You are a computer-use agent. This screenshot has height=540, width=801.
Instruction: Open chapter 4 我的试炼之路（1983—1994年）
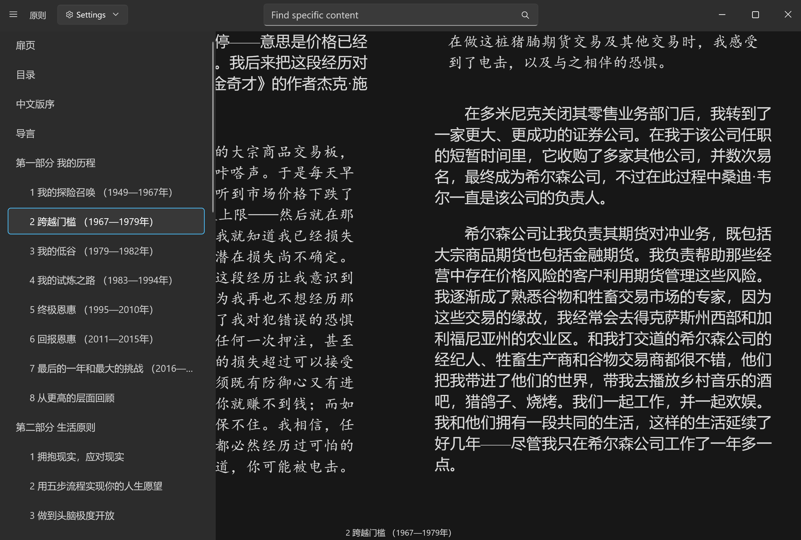[x=106, y=280]
